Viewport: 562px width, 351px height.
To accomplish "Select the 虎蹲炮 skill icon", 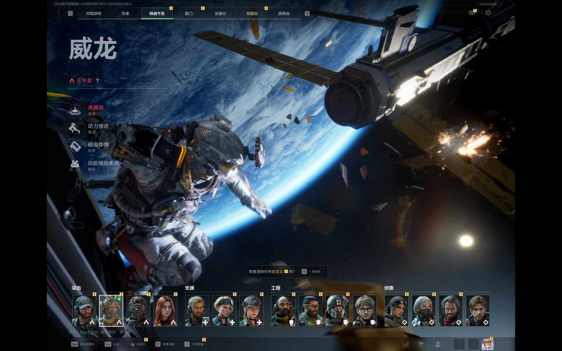I will (75, 110).
